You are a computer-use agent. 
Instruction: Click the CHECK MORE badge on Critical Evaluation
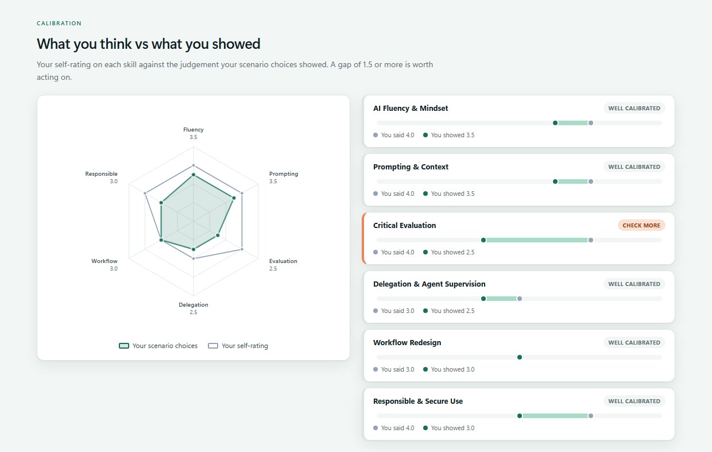(x=641, y=225)
